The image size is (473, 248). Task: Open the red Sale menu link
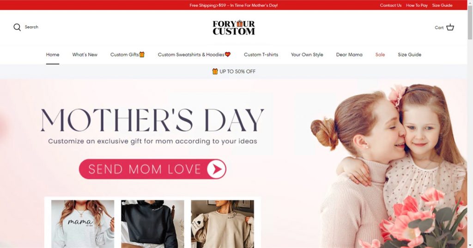coord(380,54)
